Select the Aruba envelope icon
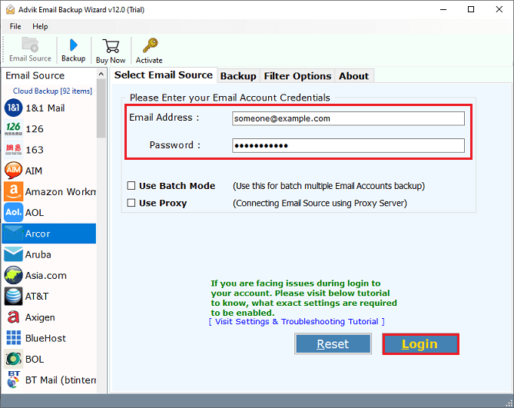This screenshot has height=408, width=514. pyautogui.click(x=13, y=254)
